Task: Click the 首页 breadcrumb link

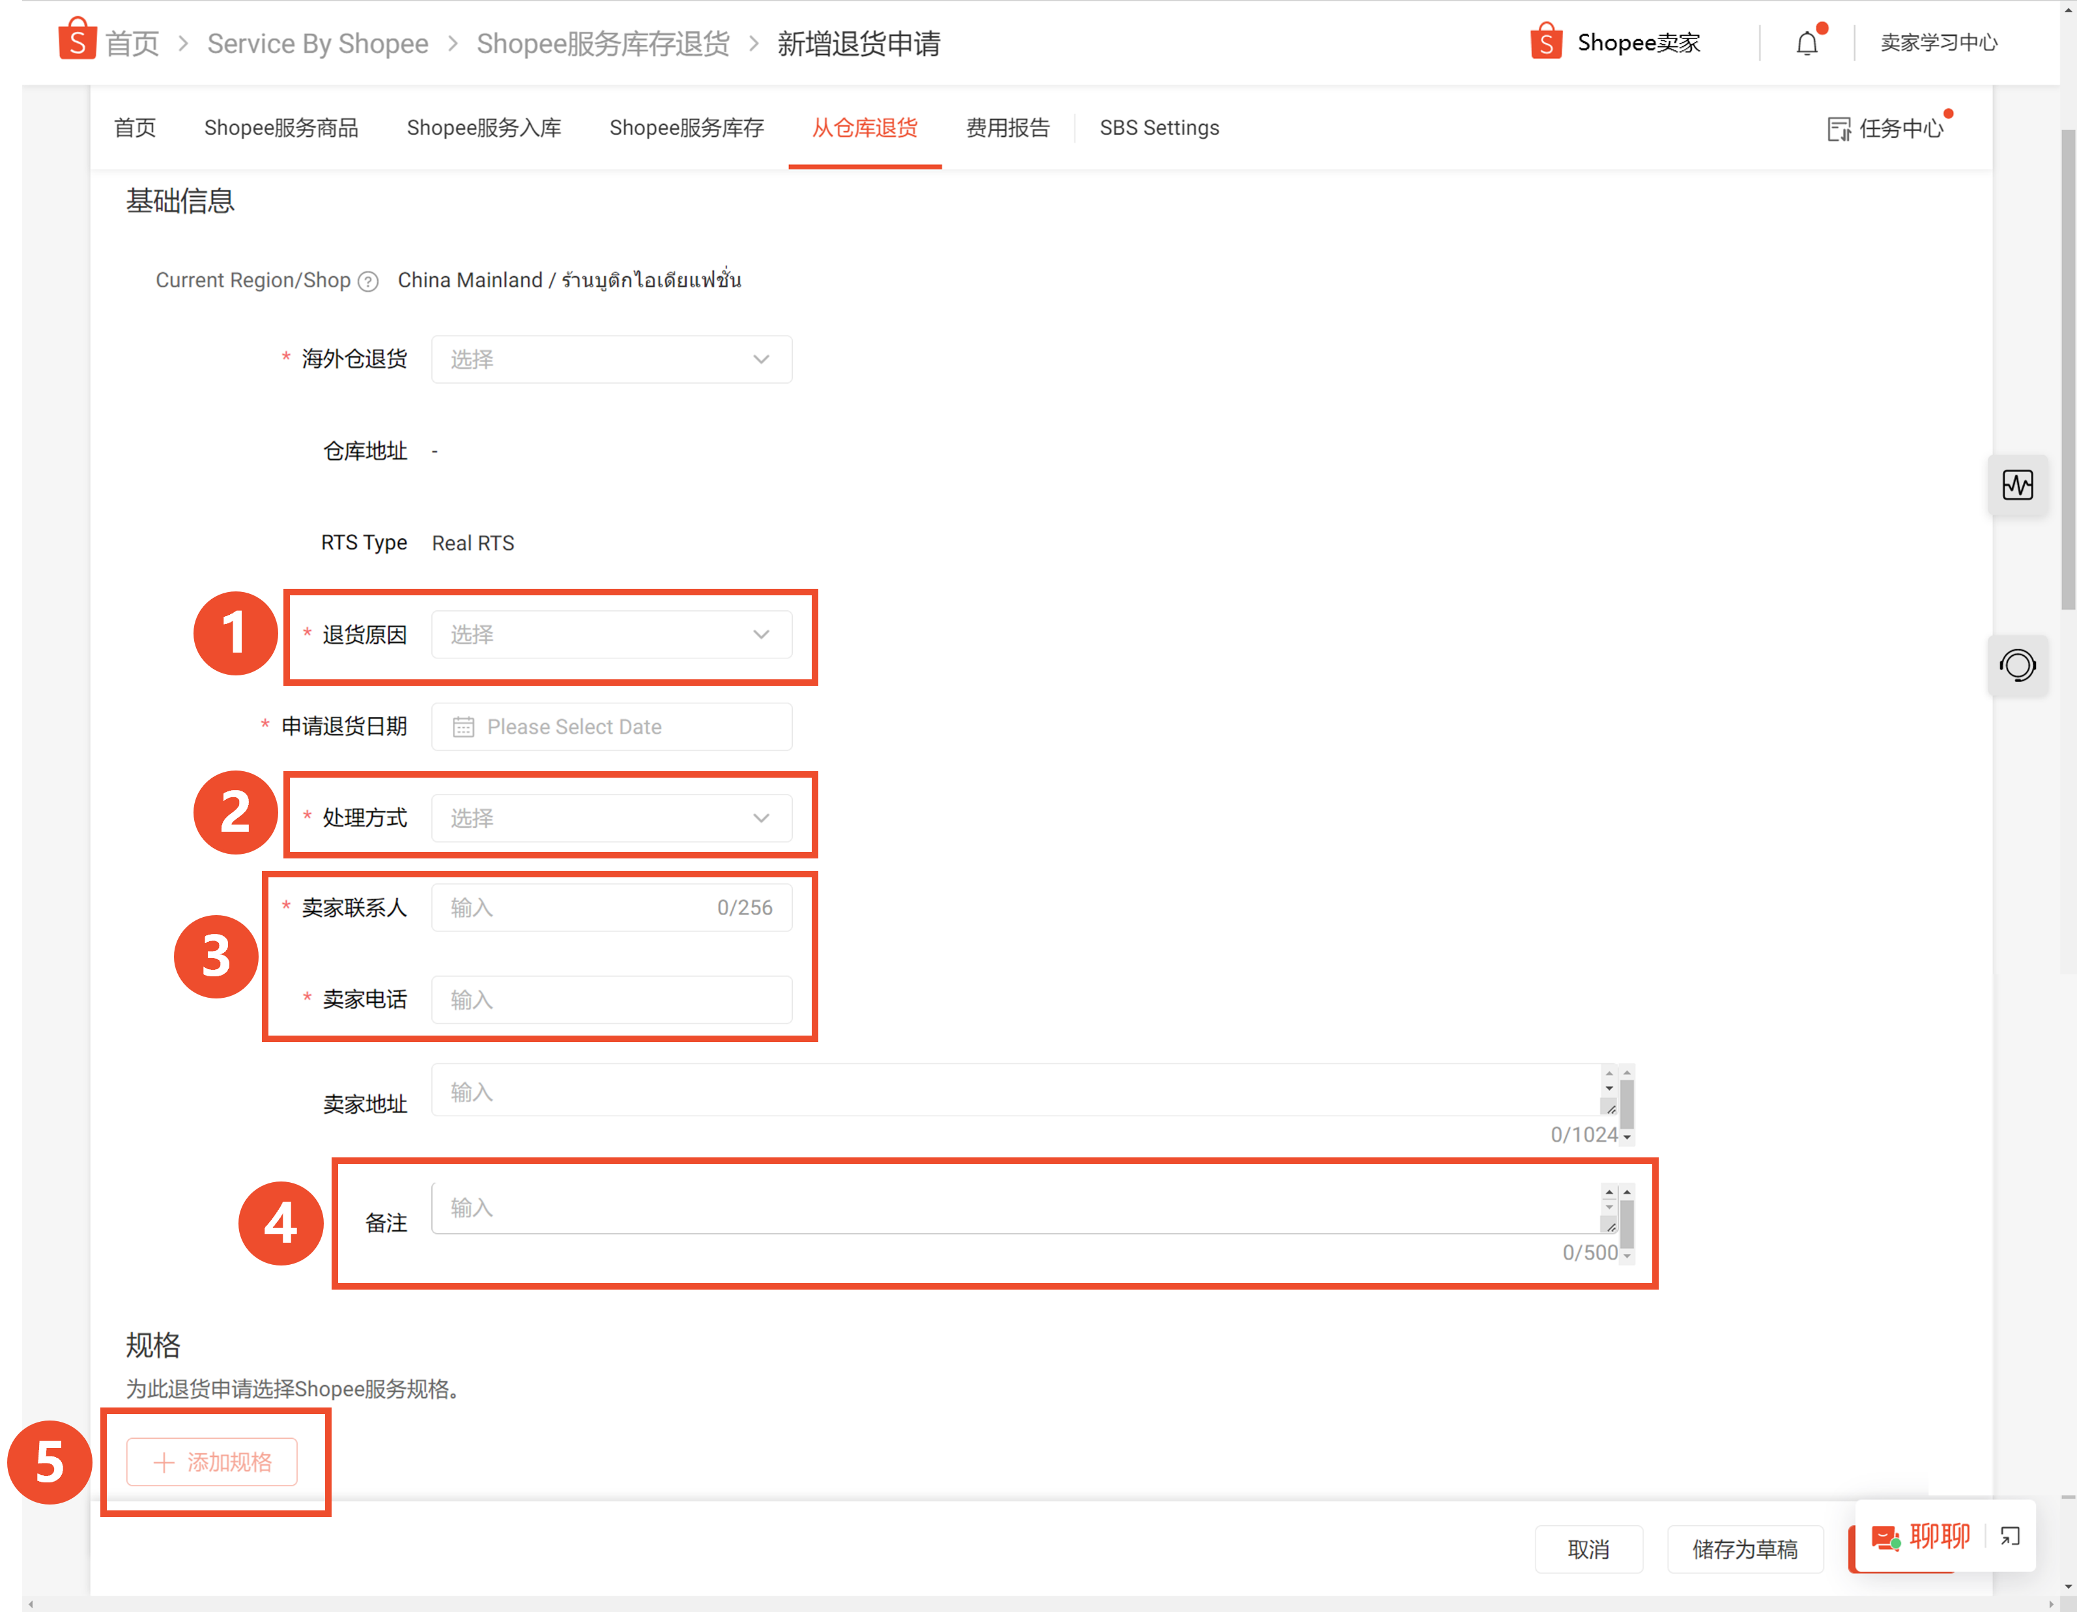Action: point(131,44)
